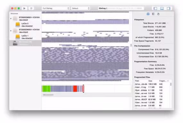Collapse the ST2000DM001 /dev/disk2 drive

11,19
